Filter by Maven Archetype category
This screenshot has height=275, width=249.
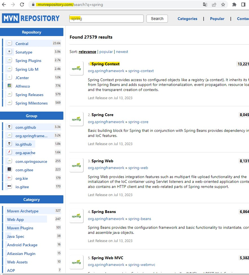[x=23, y=211]
